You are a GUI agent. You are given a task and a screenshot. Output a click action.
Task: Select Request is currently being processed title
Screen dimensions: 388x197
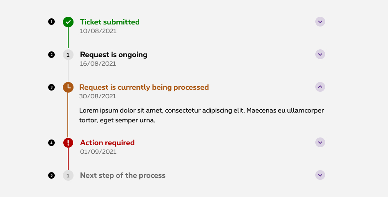click(144, 87)
